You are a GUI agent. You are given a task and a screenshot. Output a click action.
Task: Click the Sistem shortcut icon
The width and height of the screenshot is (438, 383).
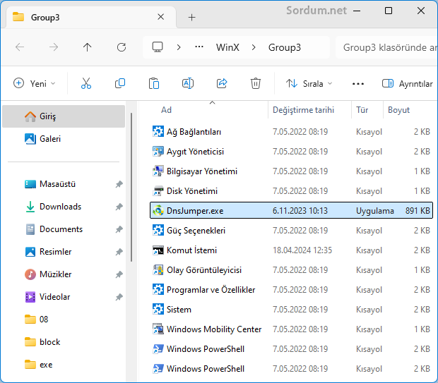click(x=158, y=310)
